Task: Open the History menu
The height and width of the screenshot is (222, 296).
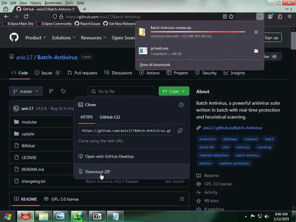Action: (x=36, y=3)
